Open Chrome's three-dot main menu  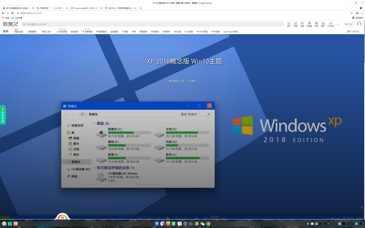tap(362, 13)
